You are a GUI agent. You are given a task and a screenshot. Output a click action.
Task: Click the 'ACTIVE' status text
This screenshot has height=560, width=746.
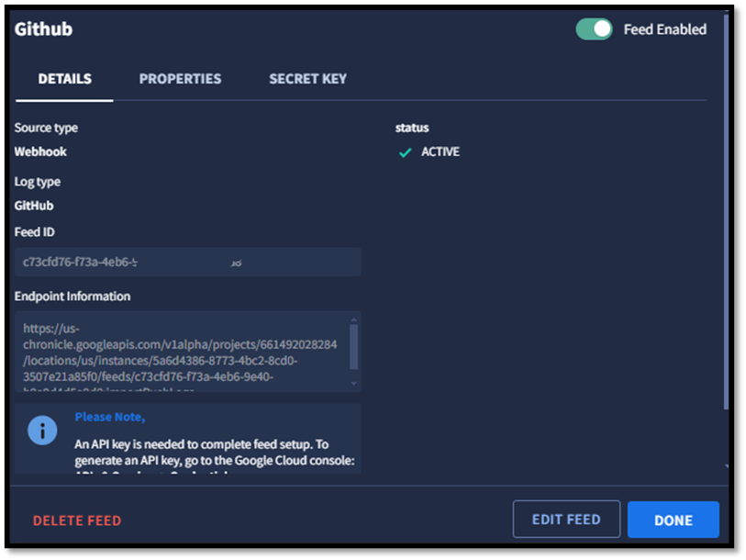(x=440, y=151)
